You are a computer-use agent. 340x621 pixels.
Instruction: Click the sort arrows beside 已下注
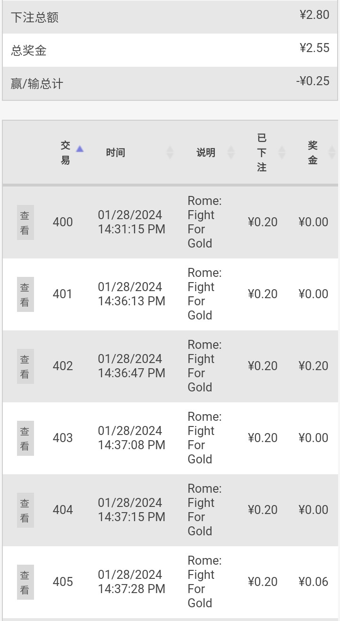[x=282, y=152]
